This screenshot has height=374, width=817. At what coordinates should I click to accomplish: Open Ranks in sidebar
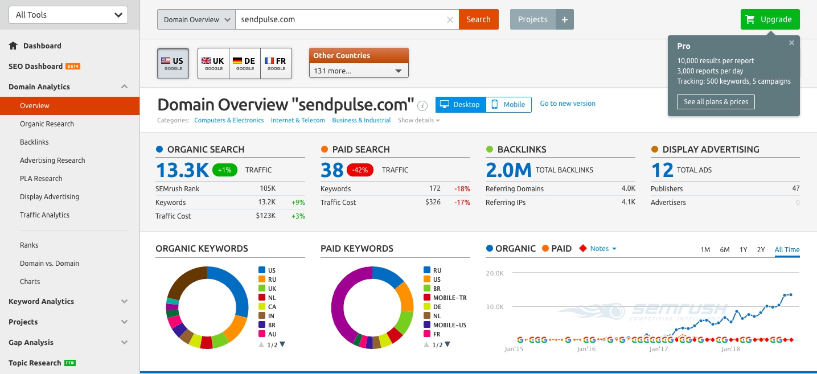point(29,245)
